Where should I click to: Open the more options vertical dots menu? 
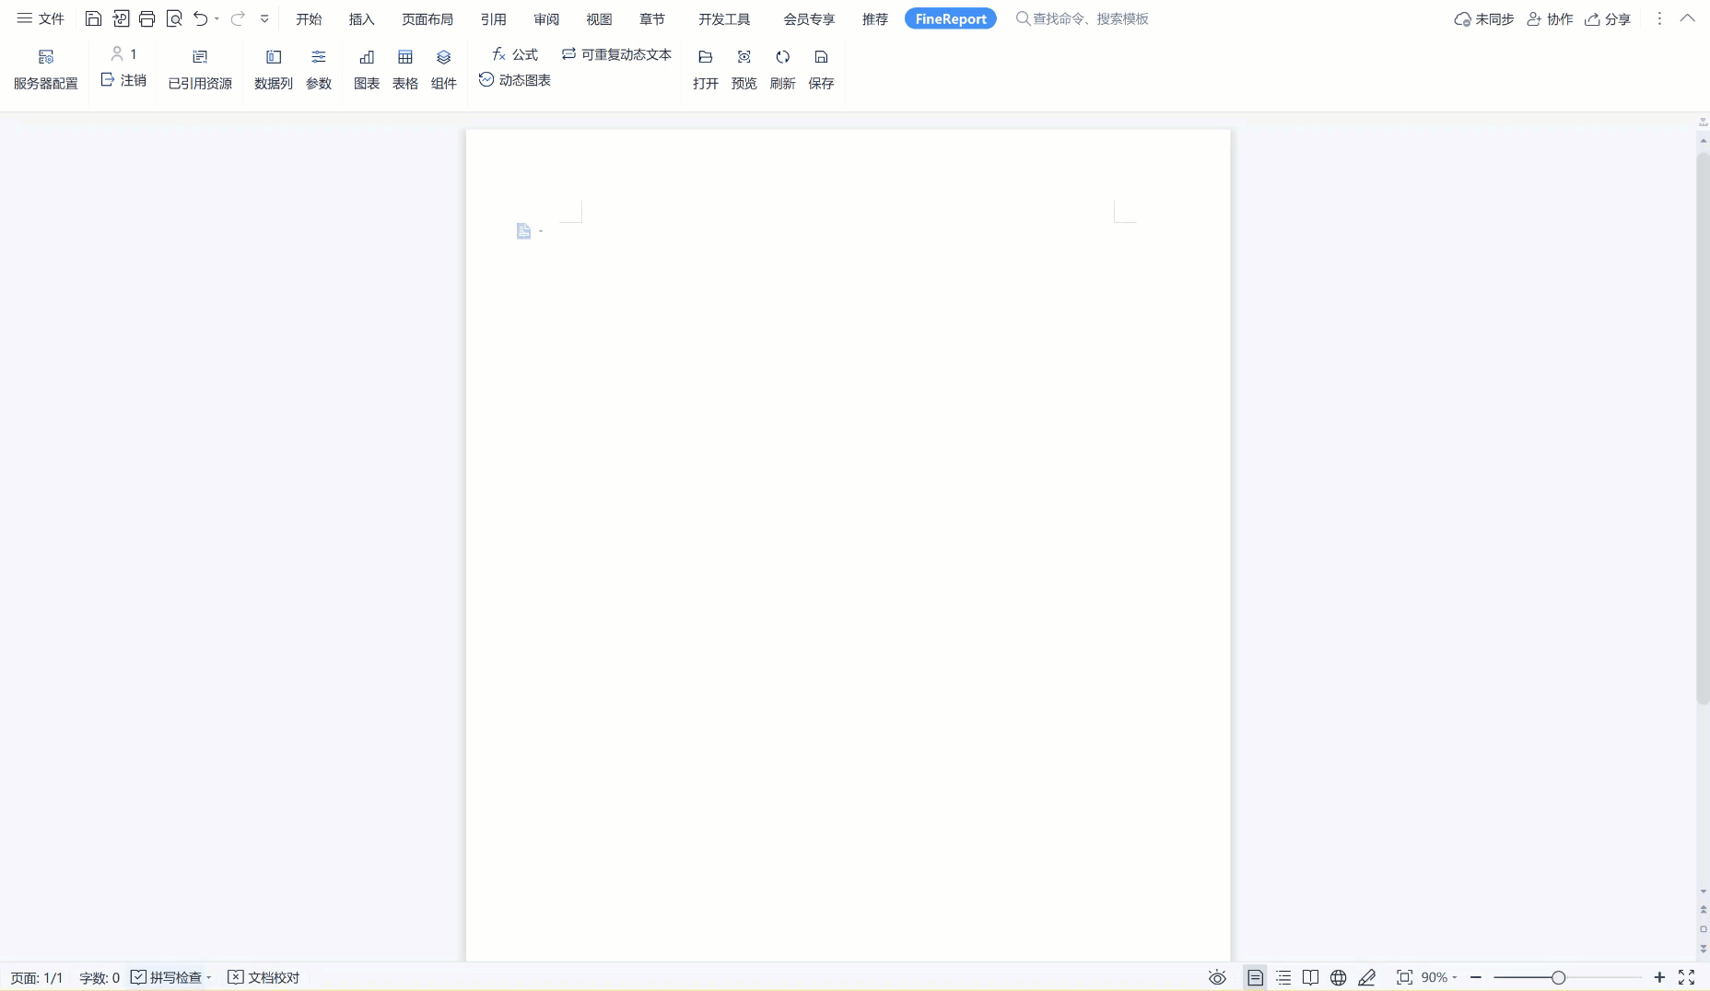pos(1659,18)
